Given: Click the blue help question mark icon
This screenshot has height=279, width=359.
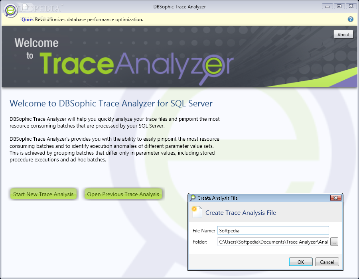Looking at the screenshot, I should click(350, 19).
